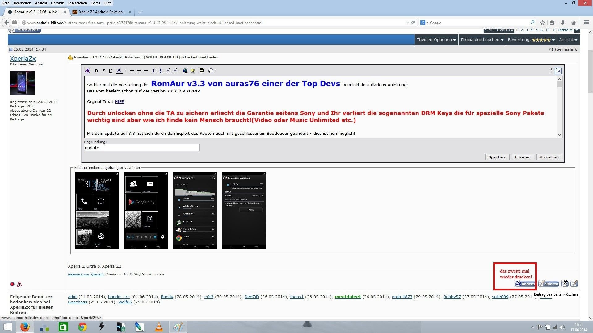Bookmark this page with the star
This screenshot has width=593, height=333.
coord(543,23)
